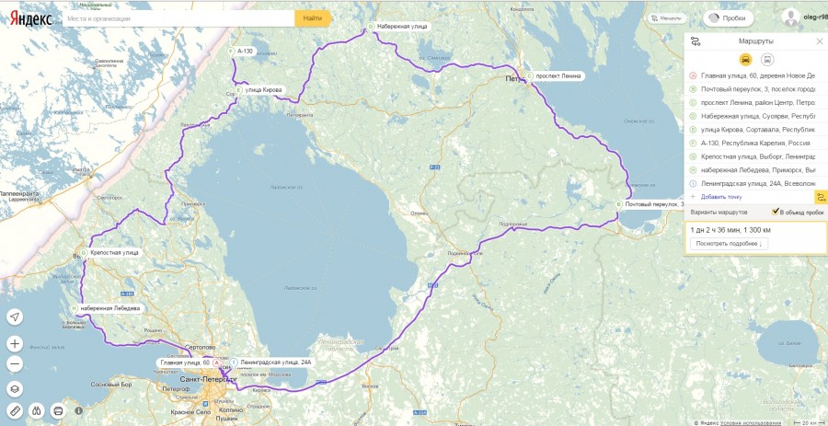The image size is (828, 426).
Task: Click the printer icon
Action: point(58,410)
